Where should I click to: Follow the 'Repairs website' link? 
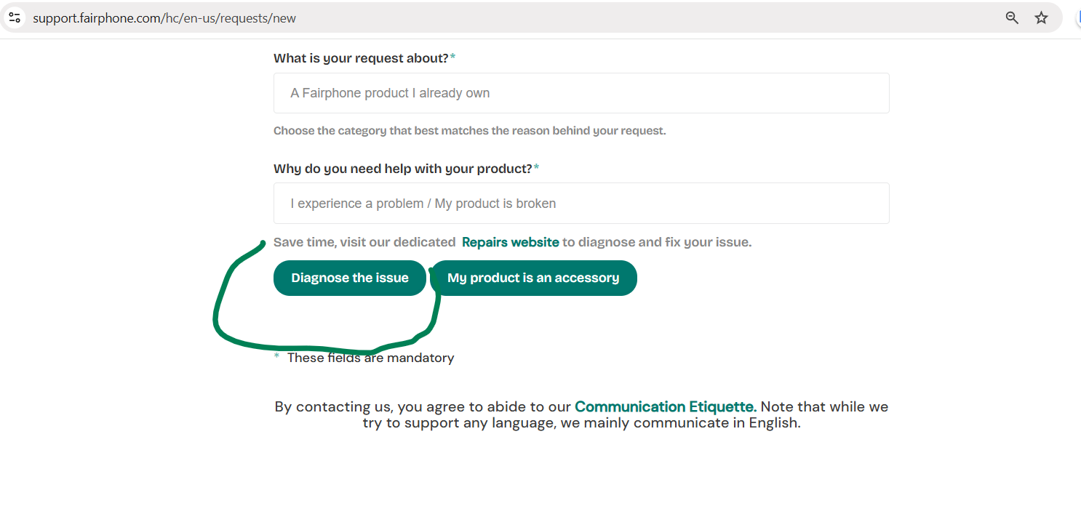510,242
